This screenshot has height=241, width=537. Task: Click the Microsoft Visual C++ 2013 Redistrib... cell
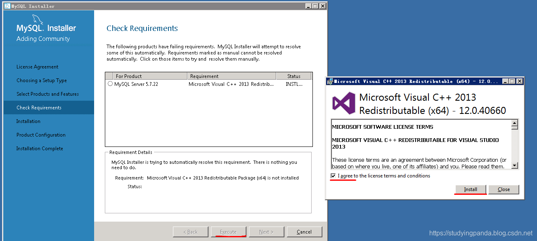pyautogui.click(x=231, y=84)
